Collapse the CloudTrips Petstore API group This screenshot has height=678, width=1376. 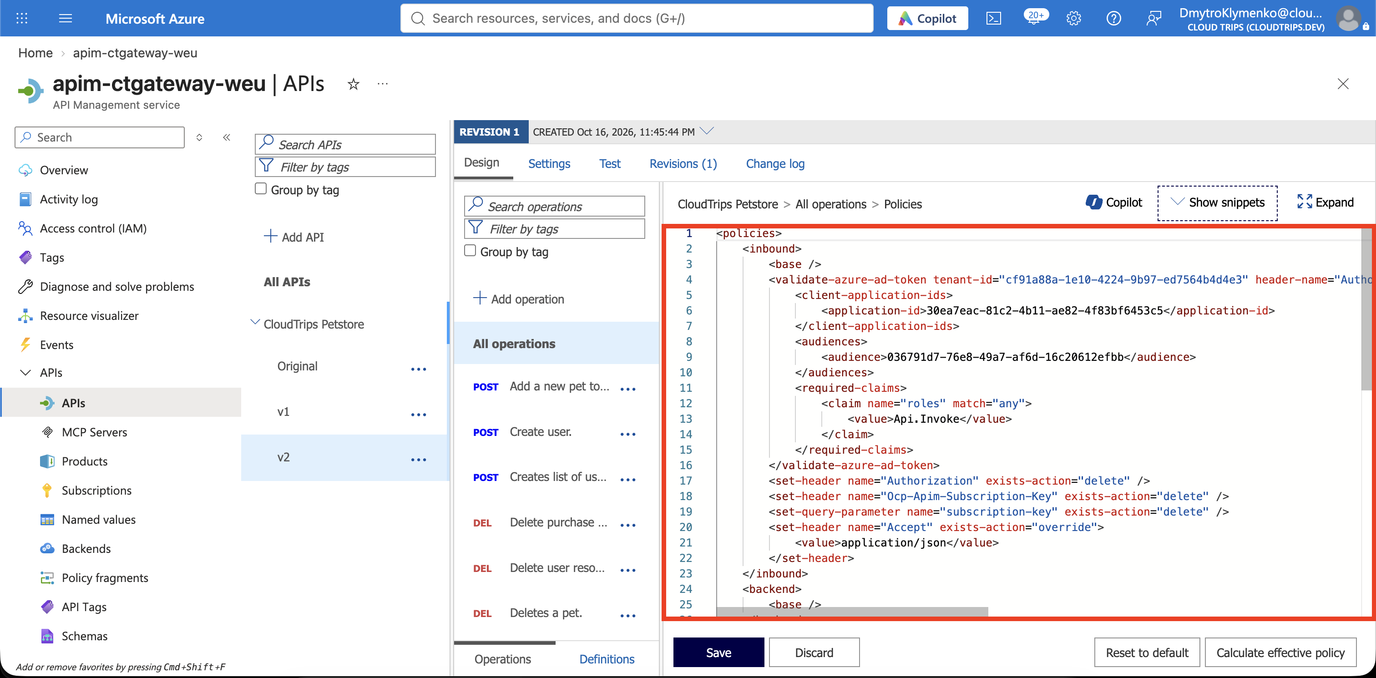pyautogui.click(x=255, y=322)
